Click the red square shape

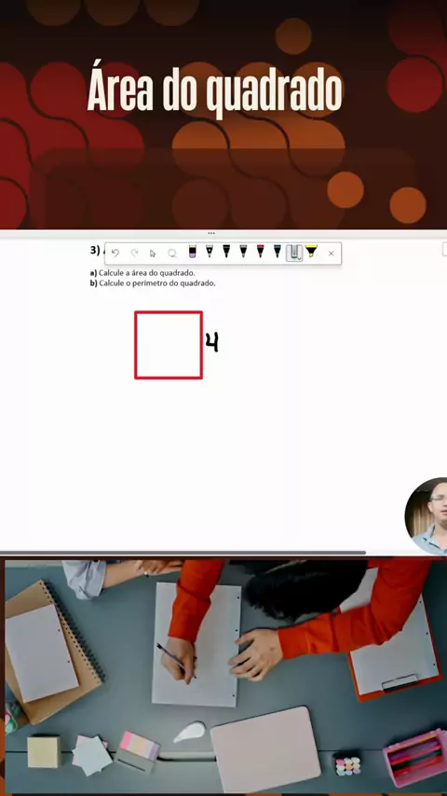click(x=169, y=345)
